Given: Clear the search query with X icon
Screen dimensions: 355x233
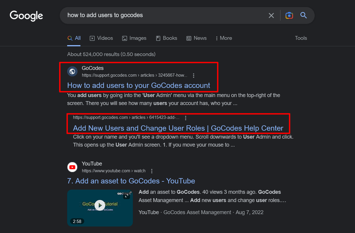Looking at the screenshot, I should 271,15.
